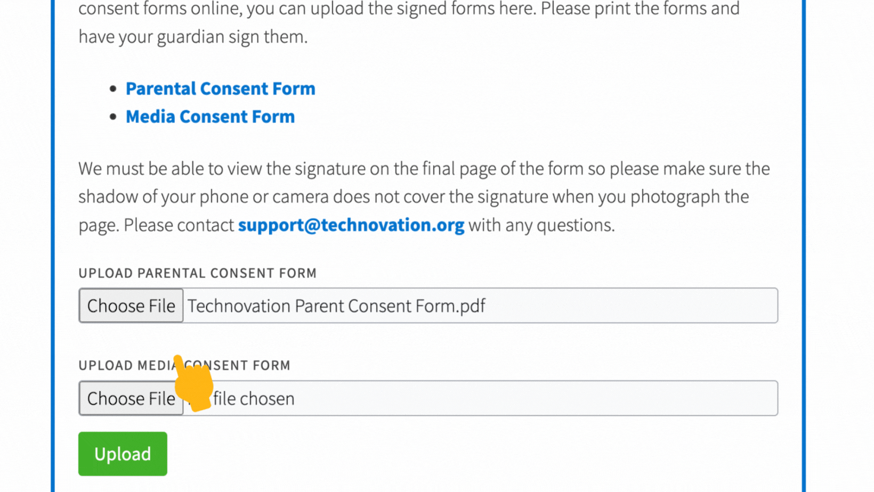Click the 'file chosen' text in media field

pyautogui.click(x=254, y=399)
